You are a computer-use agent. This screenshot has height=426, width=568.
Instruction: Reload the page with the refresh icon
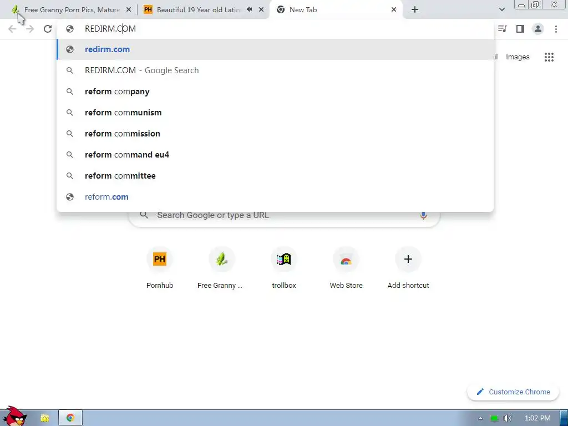(48, 29)
